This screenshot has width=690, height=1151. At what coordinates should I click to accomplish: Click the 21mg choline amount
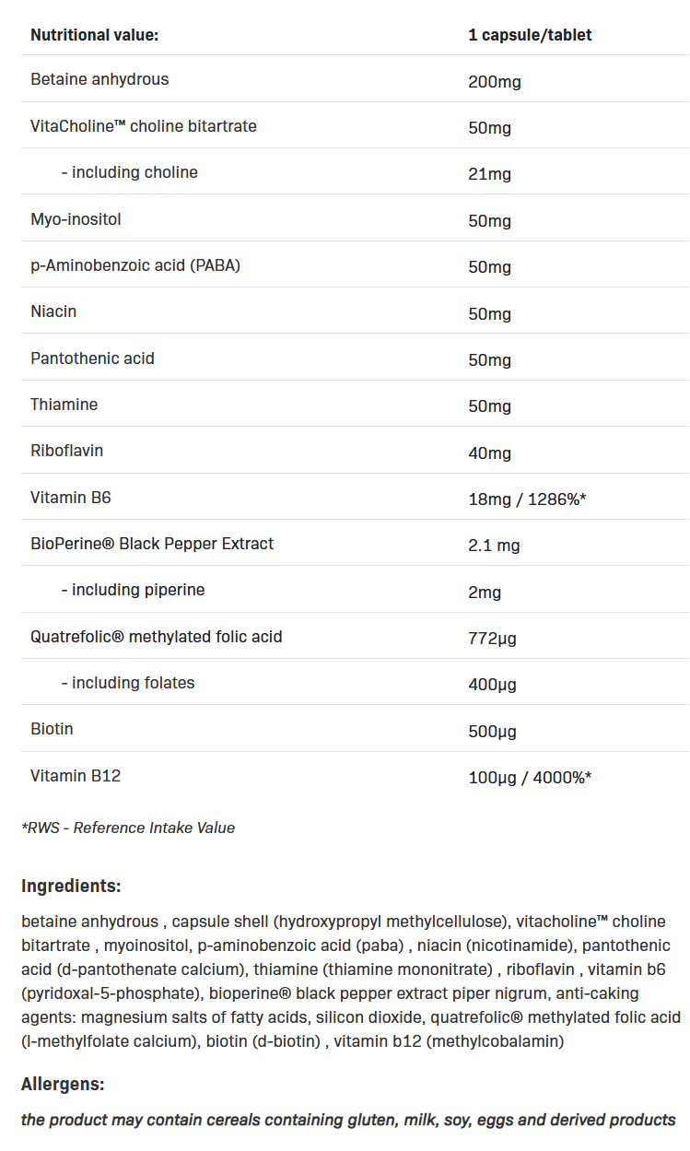click(489, 174)
